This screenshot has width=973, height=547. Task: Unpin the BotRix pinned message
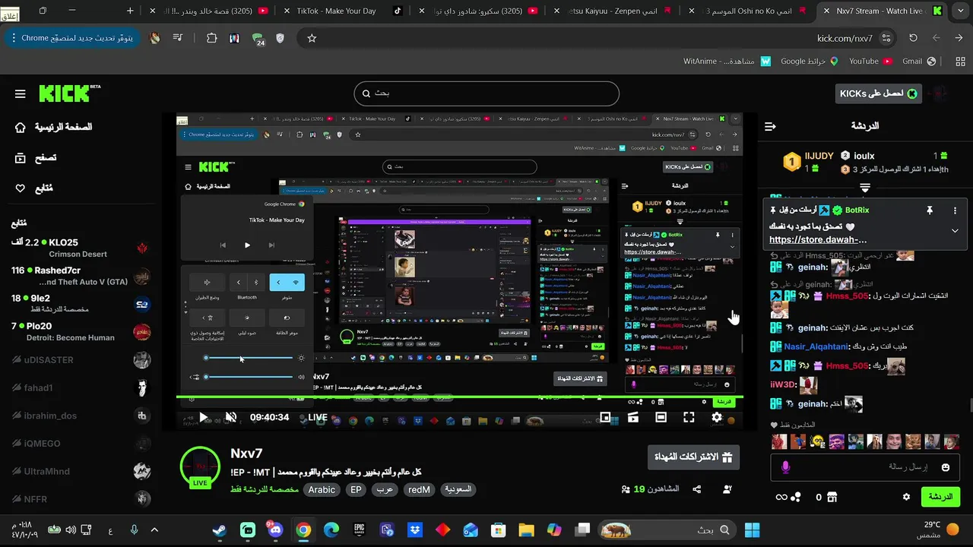(929, 210)
